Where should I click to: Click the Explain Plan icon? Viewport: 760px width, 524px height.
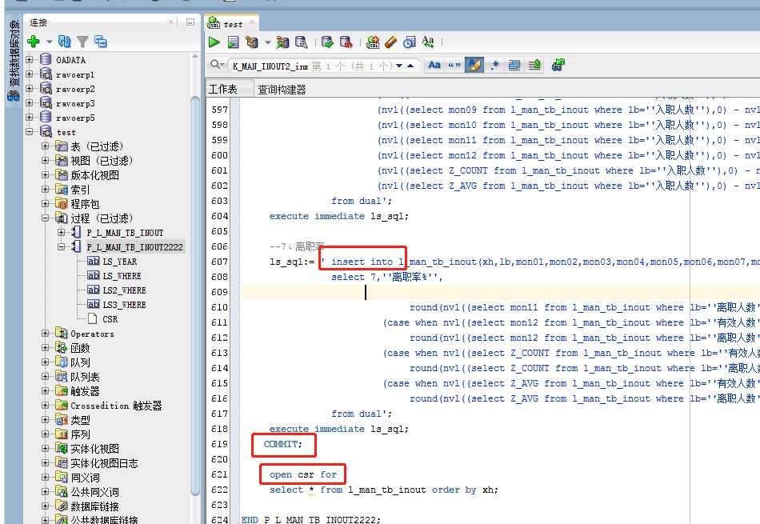[251, 42]
